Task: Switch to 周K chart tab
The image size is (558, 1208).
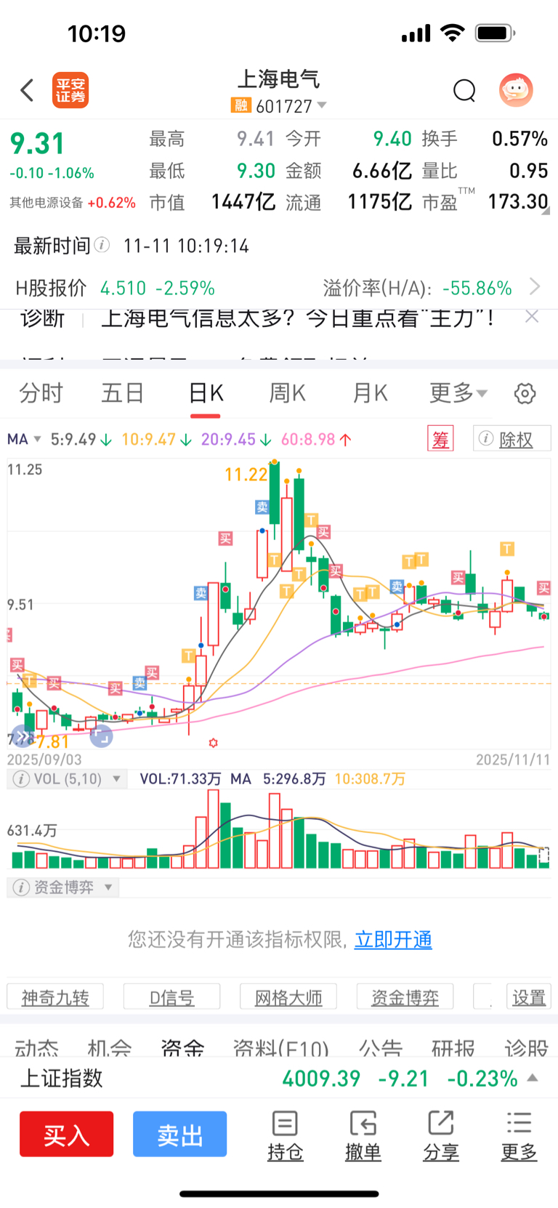Action: click(287, 393)
